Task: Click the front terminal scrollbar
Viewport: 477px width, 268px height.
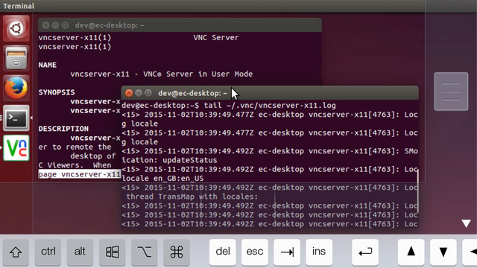Action: click(418, 191)
